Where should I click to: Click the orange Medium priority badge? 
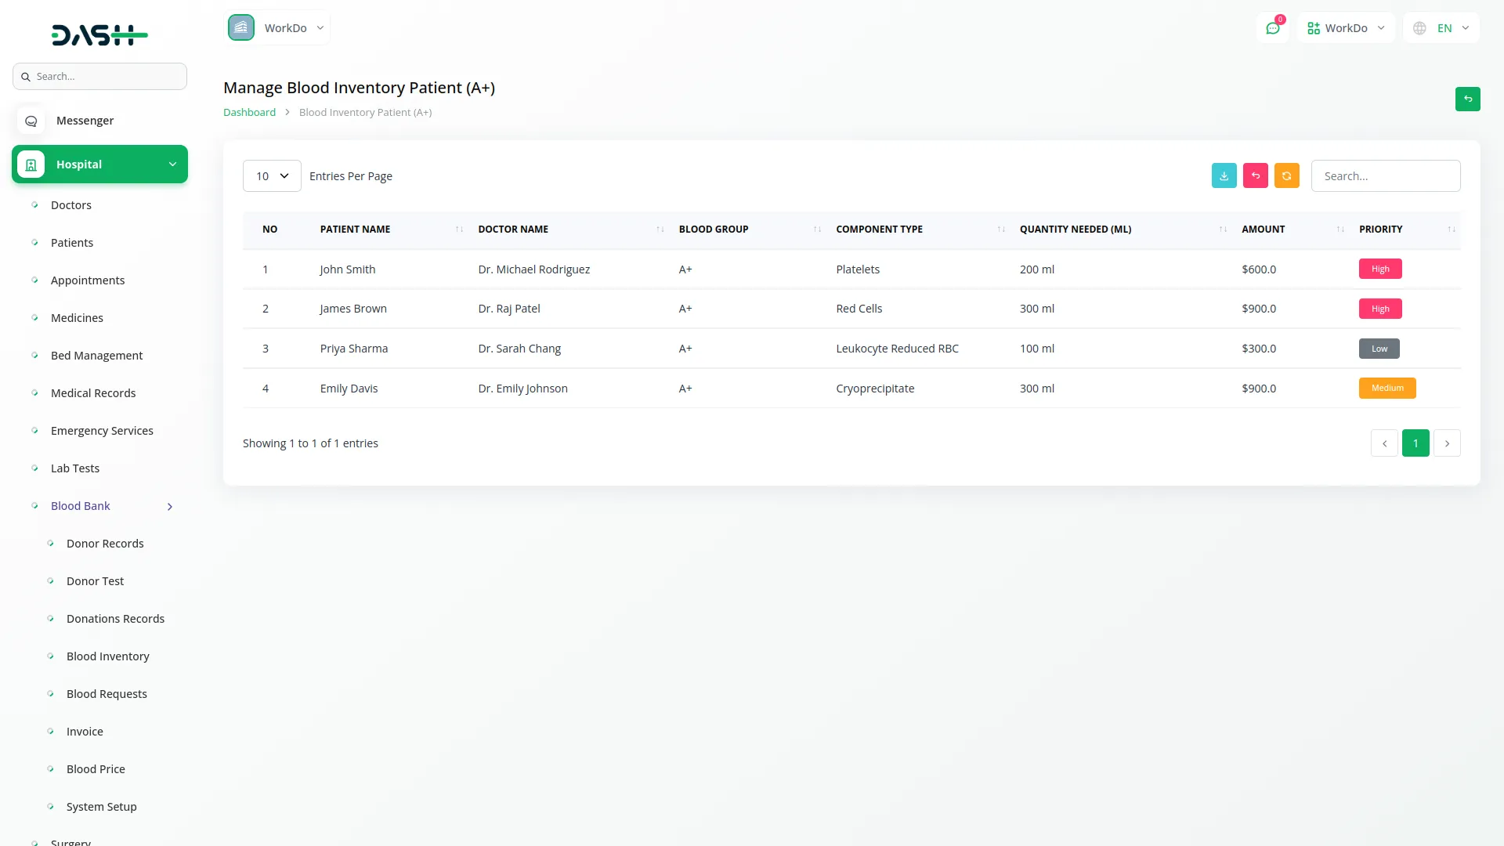[1386, 389]
